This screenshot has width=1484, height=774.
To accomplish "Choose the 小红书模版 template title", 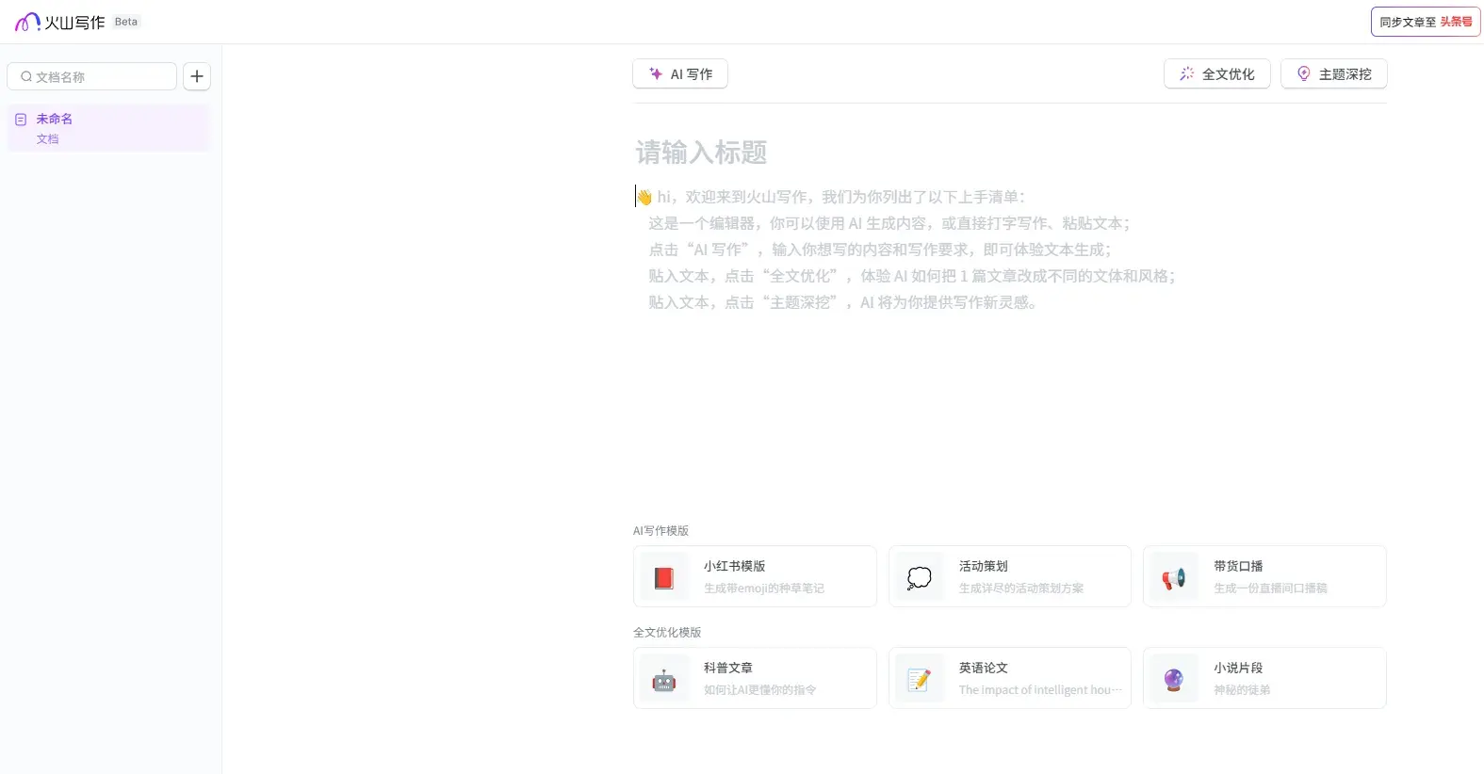I will 734,566.
